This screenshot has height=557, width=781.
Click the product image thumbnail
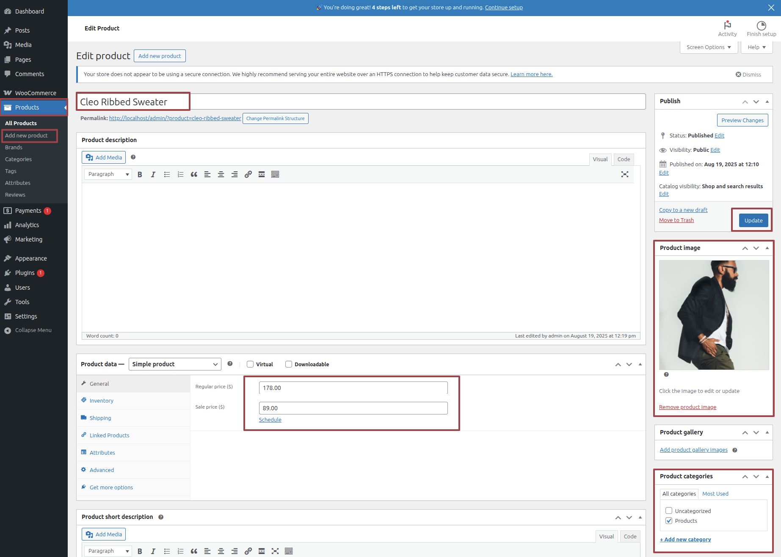(714, 315)
